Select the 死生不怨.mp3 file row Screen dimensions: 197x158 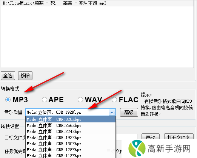(97, 3)
